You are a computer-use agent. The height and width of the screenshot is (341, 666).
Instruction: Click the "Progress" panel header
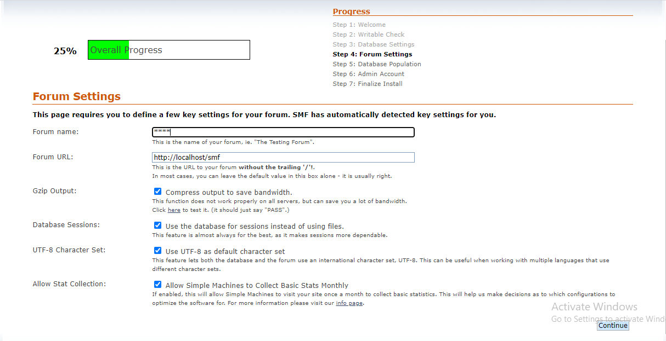pyautogui.click(x=351, y=11)
